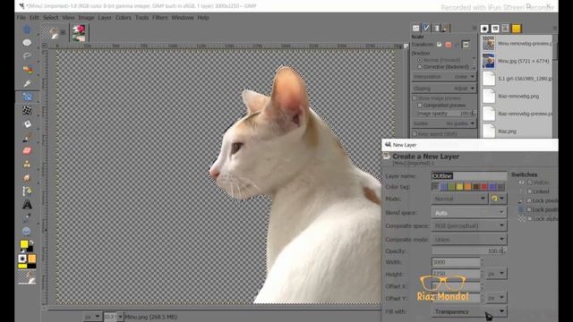Viewport: 573px width, 322px height.
Task: Select the checkered Cage transform tool
Action: point(27,110)
